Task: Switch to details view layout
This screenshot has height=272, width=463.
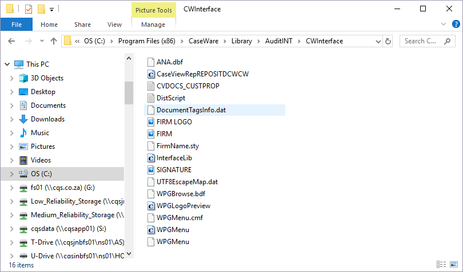Action: click(441, 265)
